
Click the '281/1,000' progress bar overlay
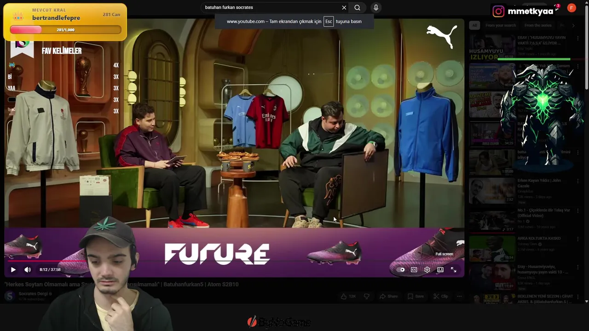(65, 30)
